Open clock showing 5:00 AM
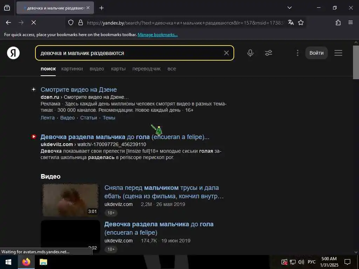Viewport: 359px width, 269px height. pos(329,262)
